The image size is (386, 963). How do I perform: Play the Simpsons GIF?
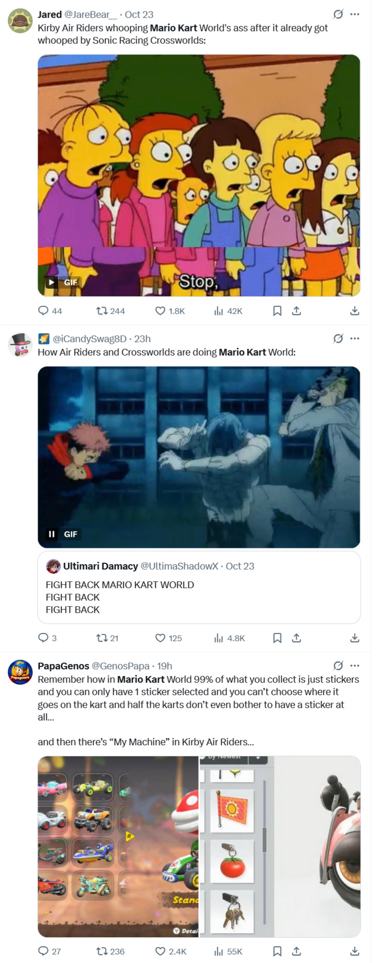51,282
